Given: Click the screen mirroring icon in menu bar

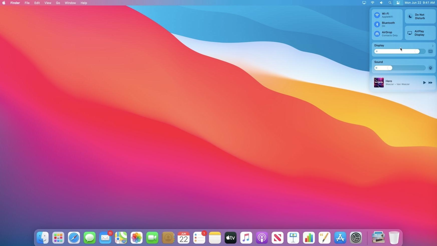Looking at the screenshot, I should click(x=364, y=3).
